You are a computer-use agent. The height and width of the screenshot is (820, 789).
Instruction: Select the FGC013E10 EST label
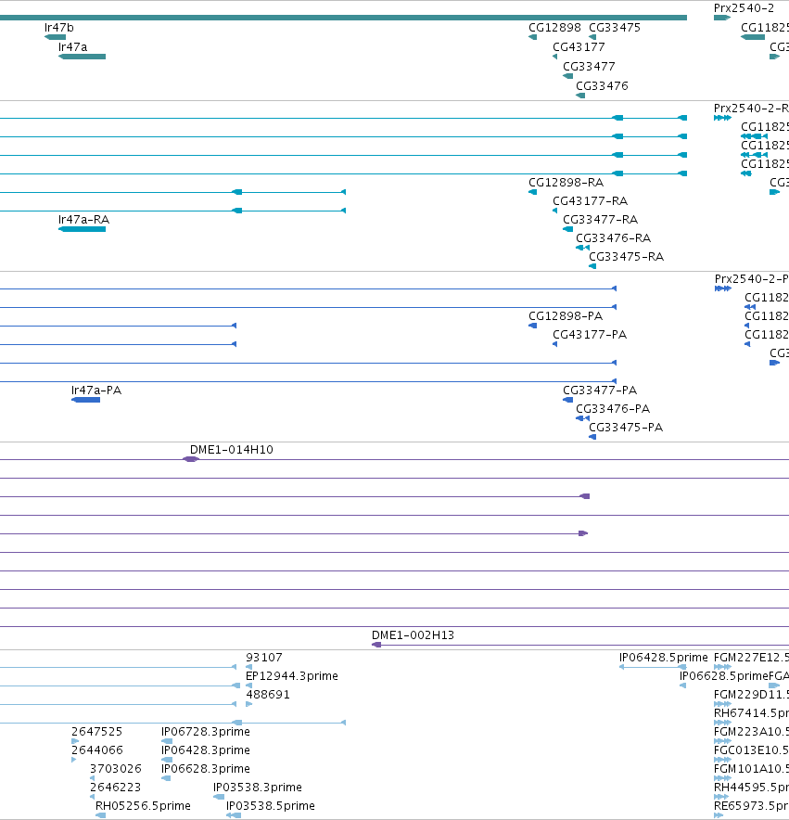click(x=751, y=750)
